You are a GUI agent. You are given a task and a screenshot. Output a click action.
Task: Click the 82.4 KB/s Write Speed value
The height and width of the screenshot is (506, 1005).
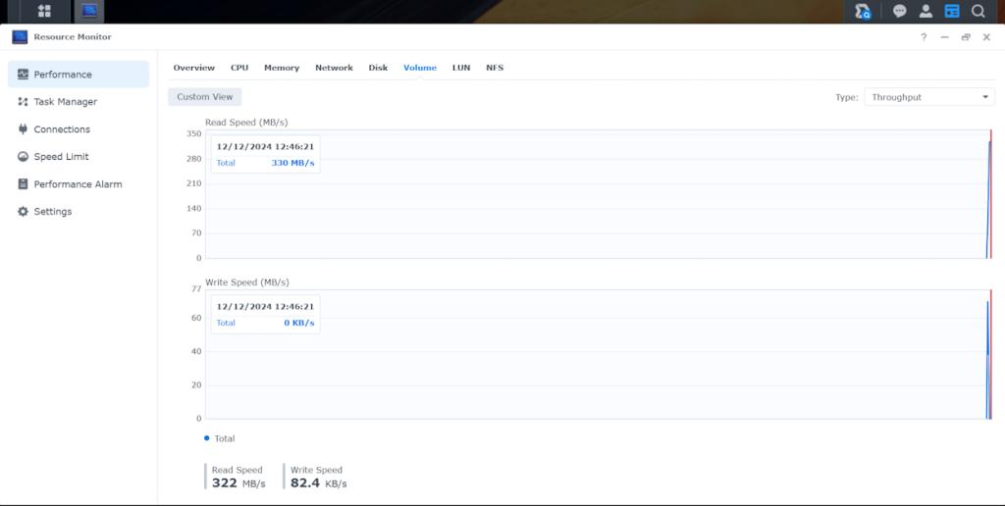click(x=319, y=482)
